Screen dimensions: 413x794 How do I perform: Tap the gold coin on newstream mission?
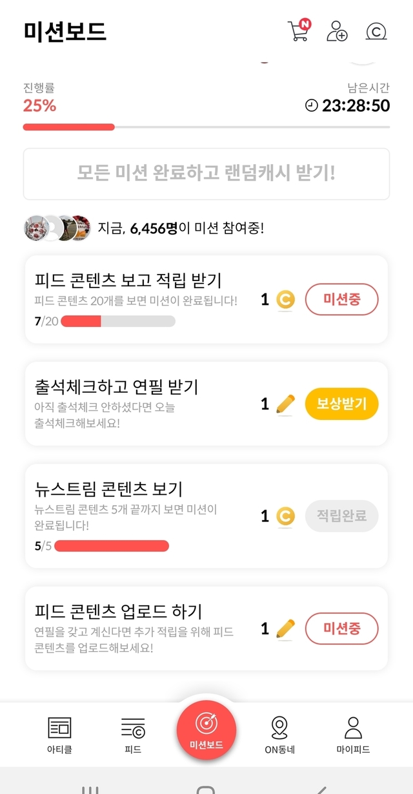(285, 516)
